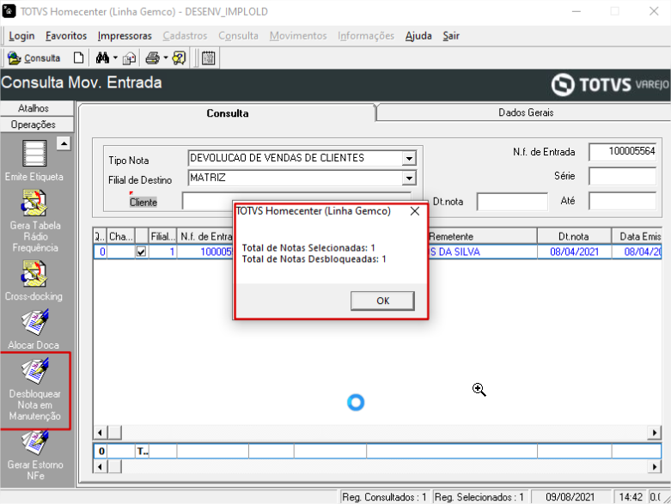Click the grid scroll left arrow
This screenshot has height=504, width=671.
(101, 433)
